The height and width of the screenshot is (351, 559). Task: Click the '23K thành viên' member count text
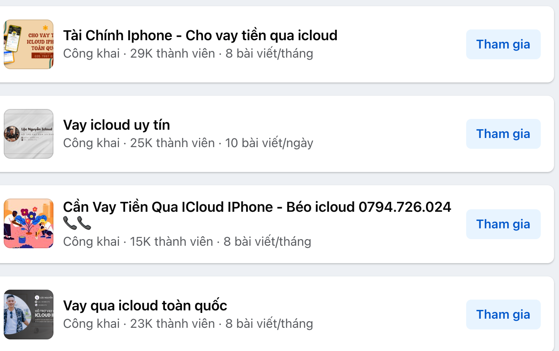[172, 324]
